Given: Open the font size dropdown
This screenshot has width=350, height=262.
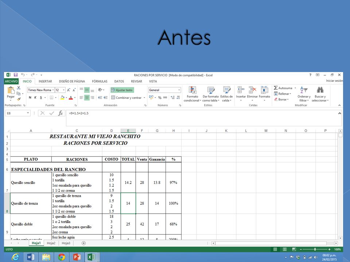Looking at the screenshot, I should pos(63,90).
